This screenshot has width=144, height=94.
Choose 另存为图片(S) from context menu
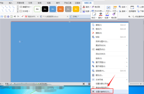(110, 42)
